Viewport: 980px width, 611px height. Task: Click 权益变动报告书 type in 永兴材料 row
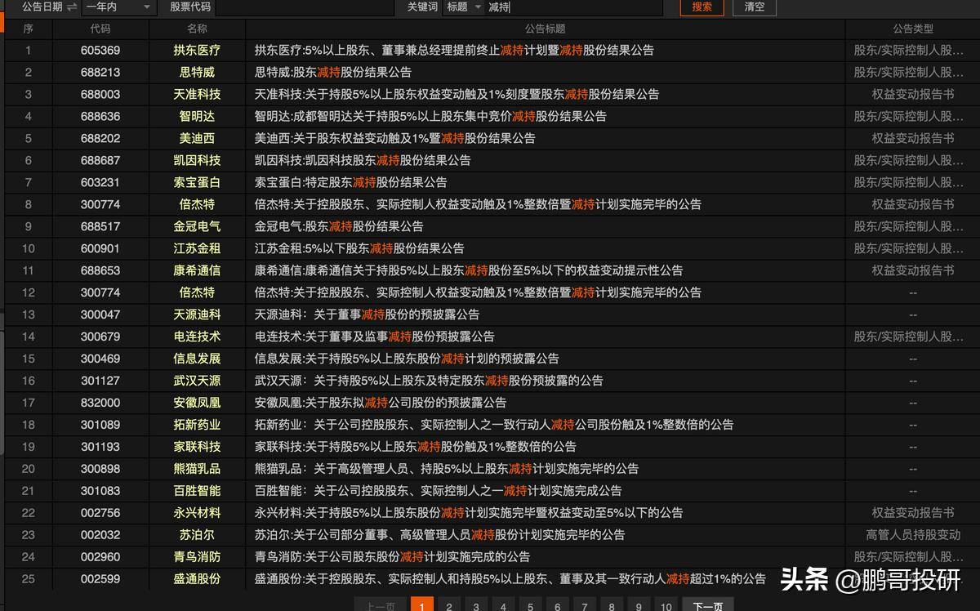click(913, 513)
